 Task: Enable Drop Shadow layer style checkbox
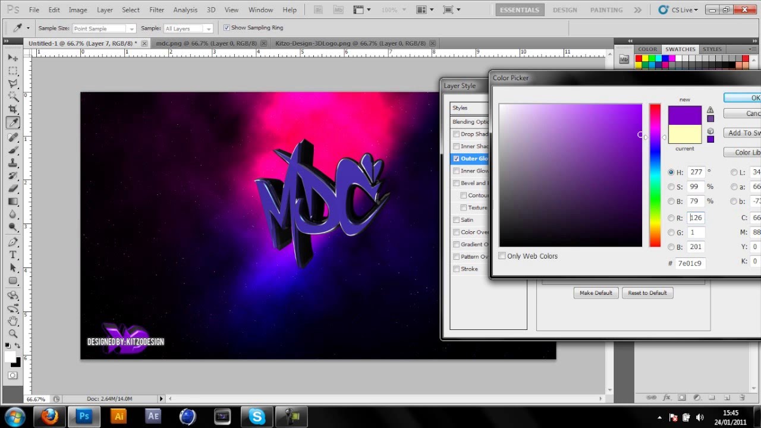pyautogui.click(x=456, y=134)
